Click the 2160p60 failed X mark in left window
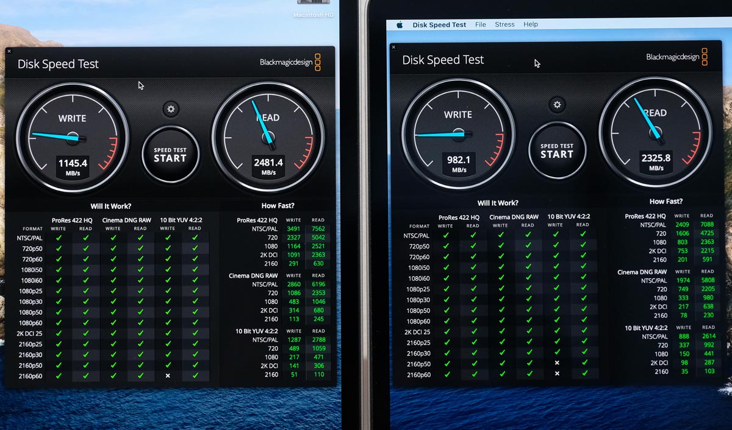732x430 pixels. (168, 376)
